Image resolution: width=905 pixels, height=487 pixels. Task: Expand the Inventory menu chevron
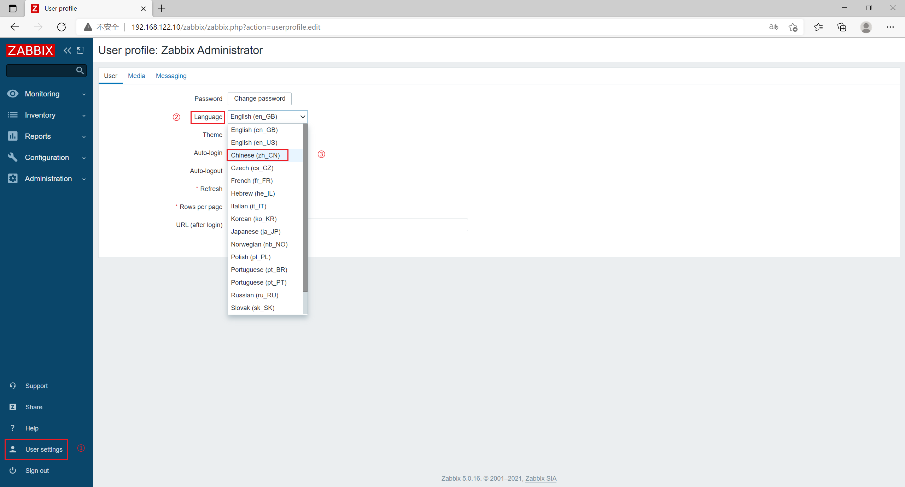(84, 115)
